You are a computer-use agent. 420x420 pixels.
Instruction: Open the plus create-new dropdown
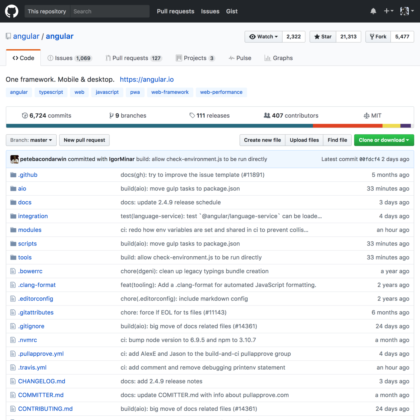pos(388,11)
